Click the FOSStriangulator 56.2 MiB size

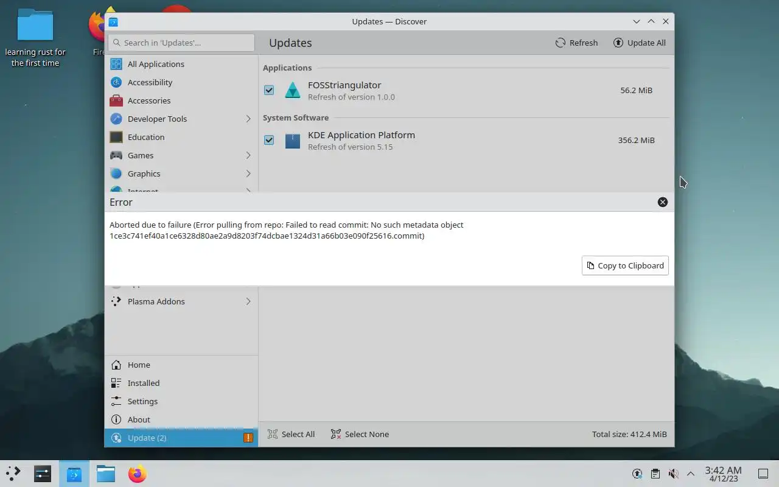(636, 90)
